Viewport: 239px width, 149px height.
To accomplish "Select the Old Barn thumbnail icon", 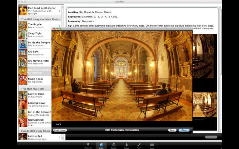I will click(x=23, y=53).
